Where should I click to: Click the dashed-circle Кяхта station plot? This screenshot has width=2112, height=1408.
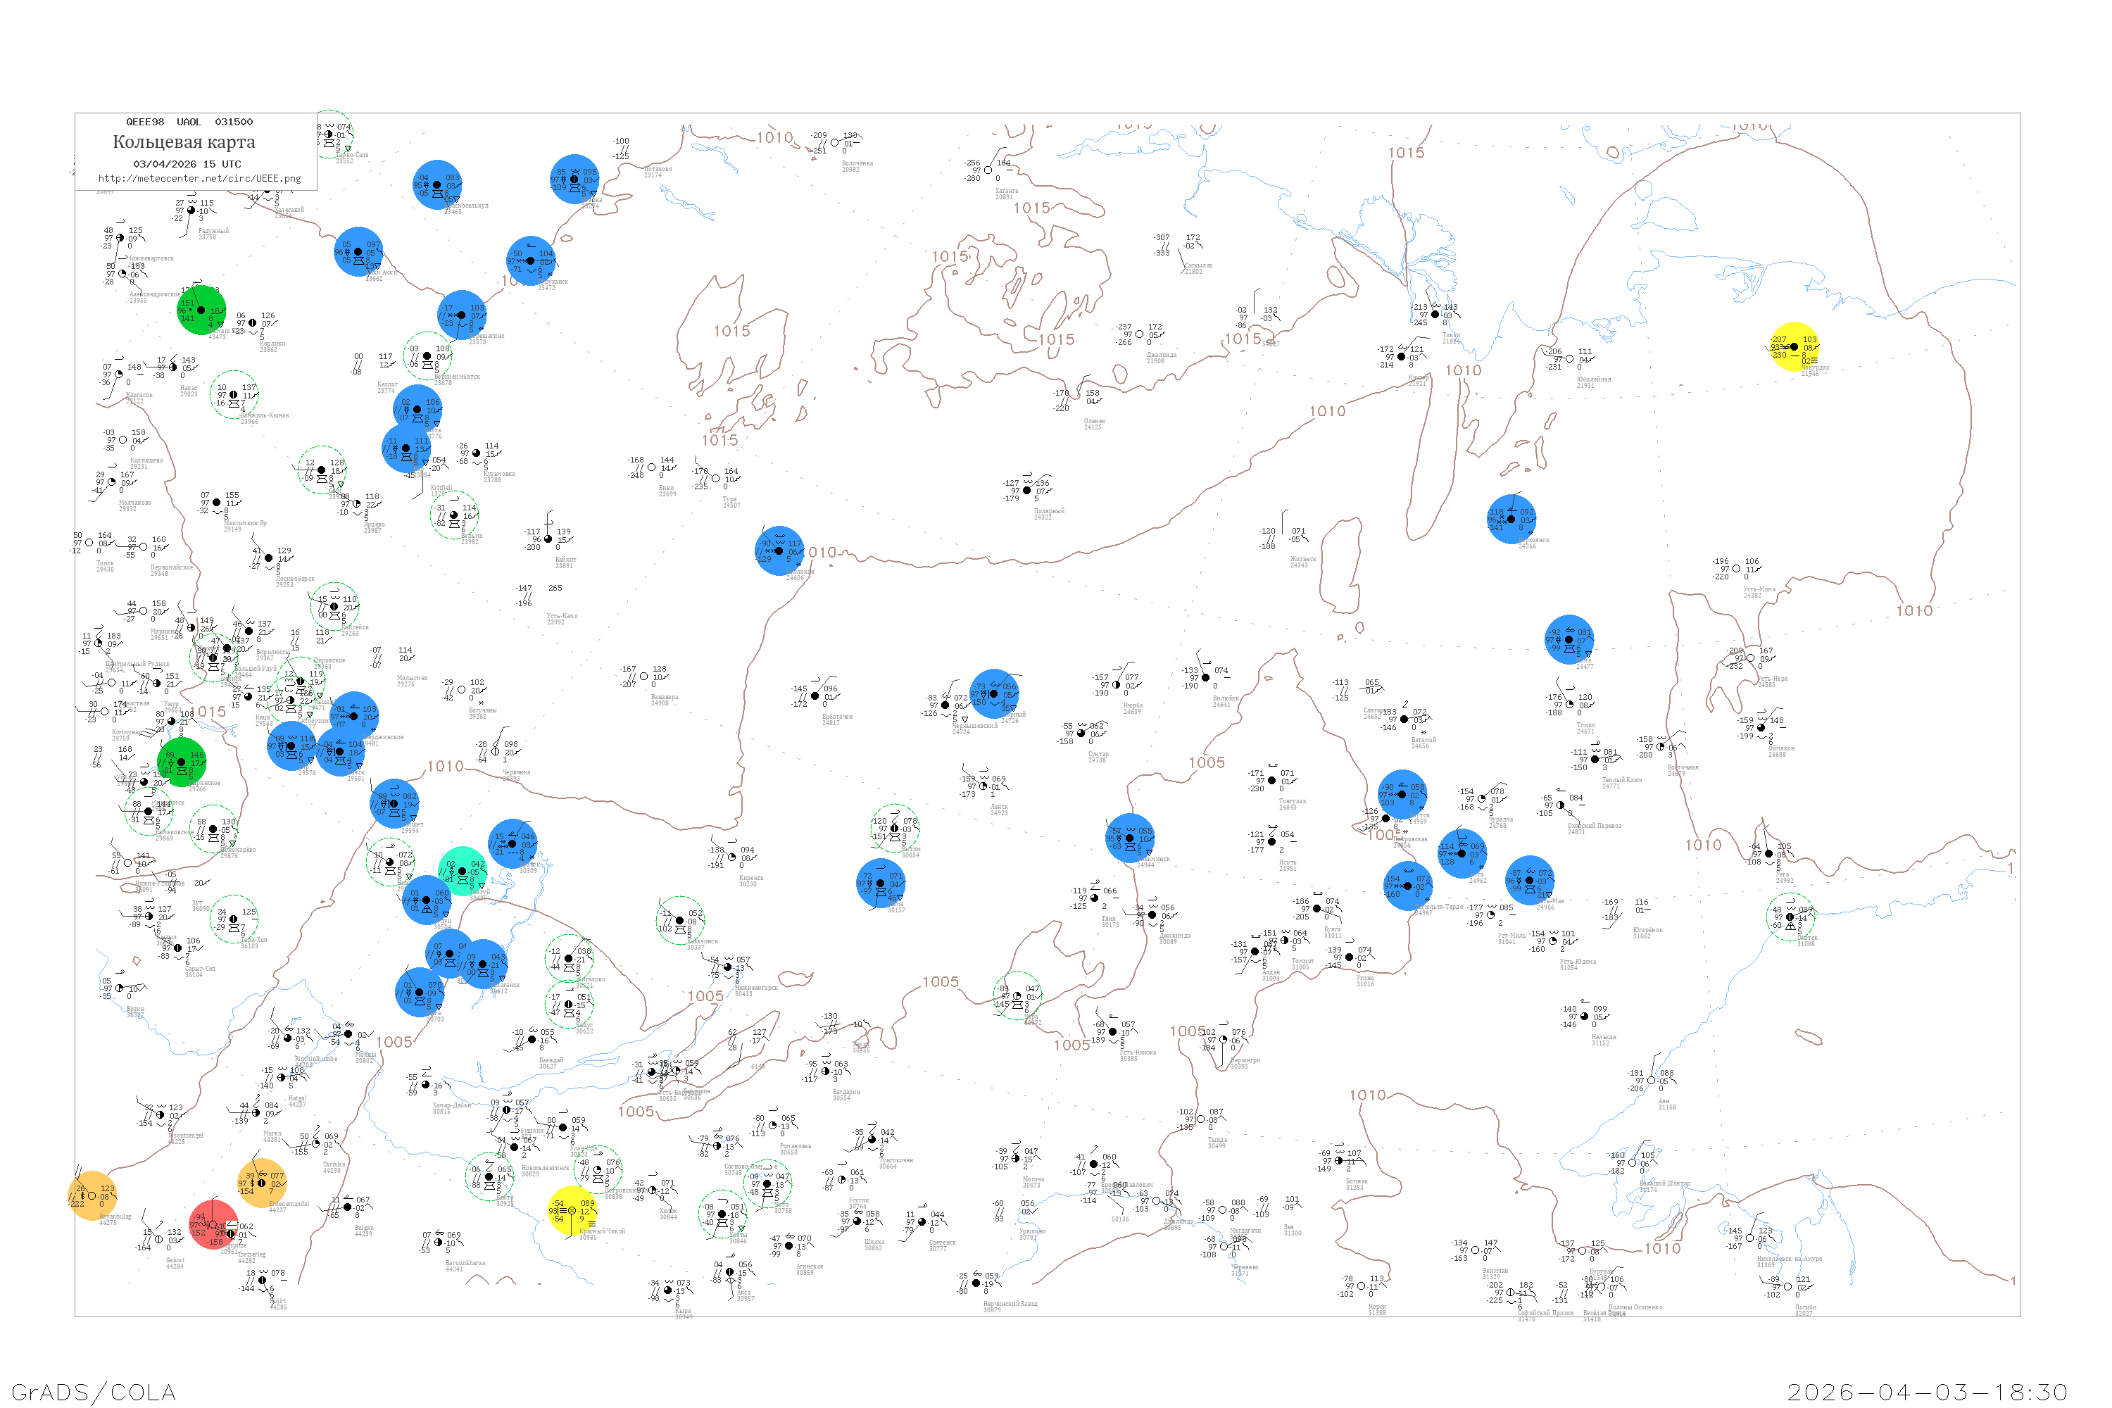pos(489,1176)
